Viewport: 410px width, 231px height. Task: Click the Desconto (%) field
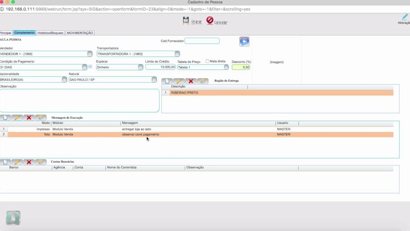point(241,67)
